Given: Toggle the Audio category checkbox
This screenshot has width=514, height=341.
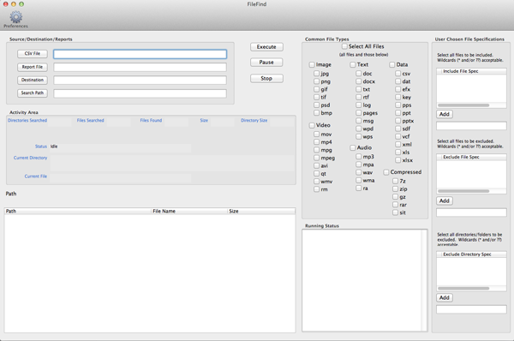Looking at the screenshot, I should click(x=353, y=147).
